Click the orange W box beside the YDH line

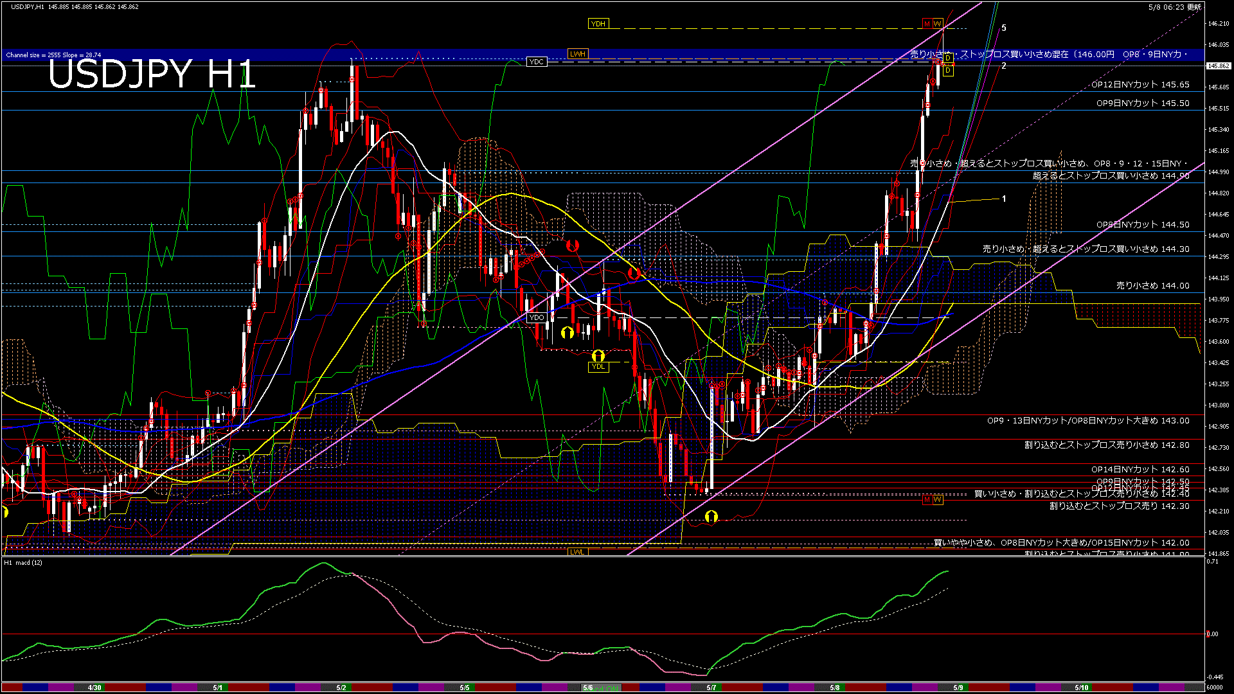point(938,24)
